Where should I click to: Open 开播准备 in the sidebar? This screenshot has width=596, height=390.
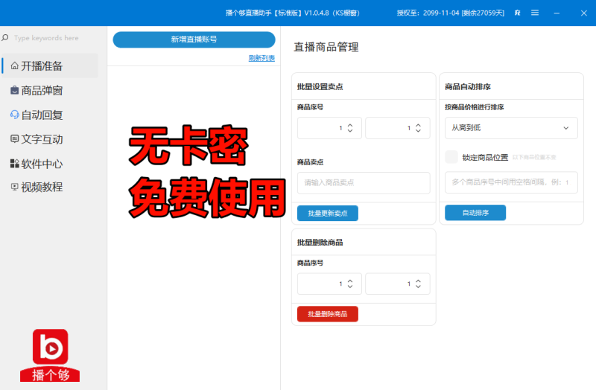[50, 66]
